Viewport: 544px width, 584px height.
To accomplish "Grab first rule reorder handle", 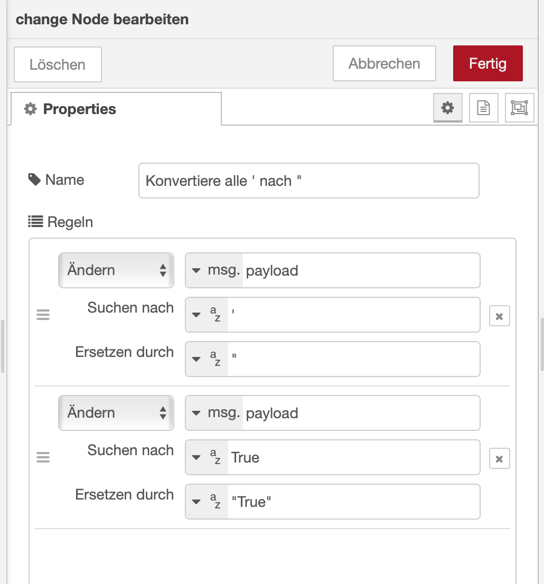I will tap(43, 315).
